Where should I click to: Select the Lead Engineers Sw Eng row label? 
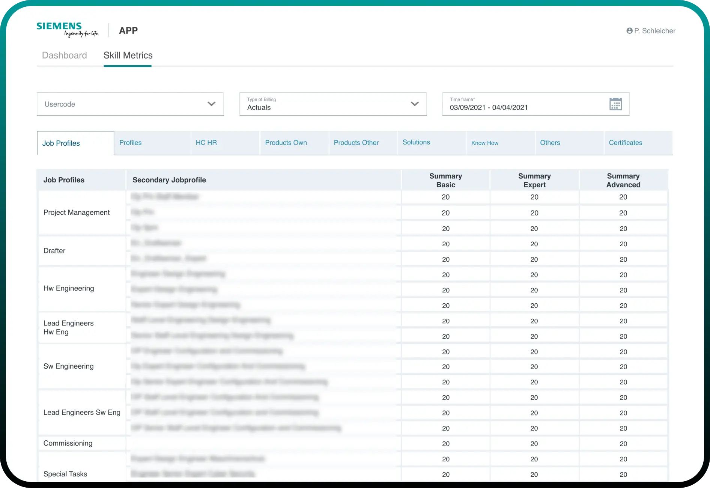tap(82, 413)
